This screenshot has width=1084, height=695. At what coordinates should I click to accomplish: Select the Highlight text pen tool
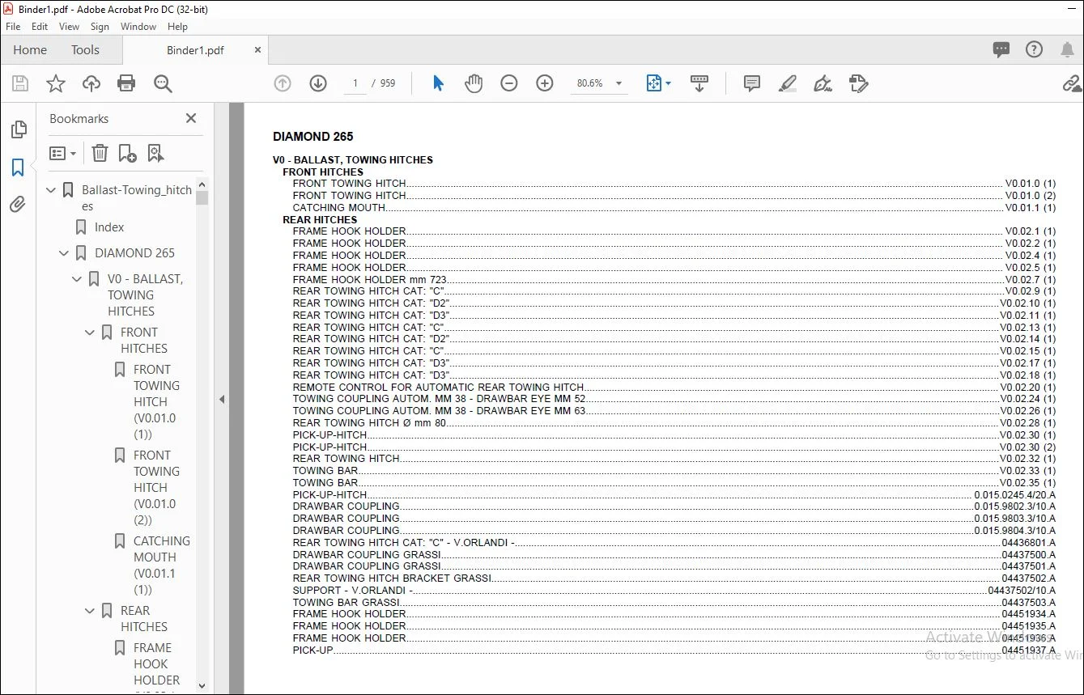(788, 83)
